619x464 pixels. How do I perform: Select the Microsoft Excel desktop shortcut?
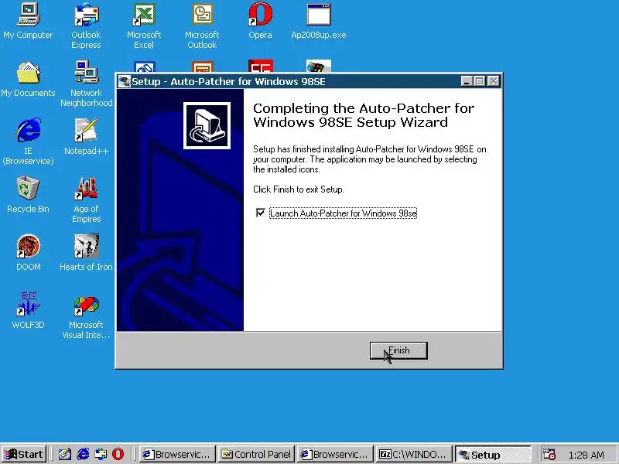pyautogui.click(x=144, y=26)
